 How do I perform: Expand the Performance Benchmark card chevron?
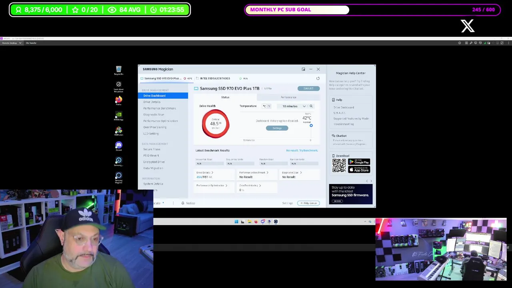tap(268, 173)
